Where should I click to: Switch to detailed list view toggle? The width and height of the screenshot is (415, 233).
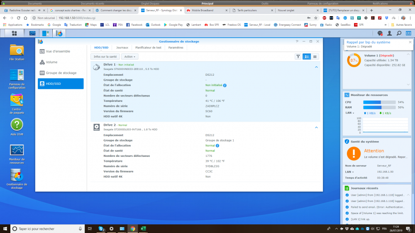coord(307,56)
